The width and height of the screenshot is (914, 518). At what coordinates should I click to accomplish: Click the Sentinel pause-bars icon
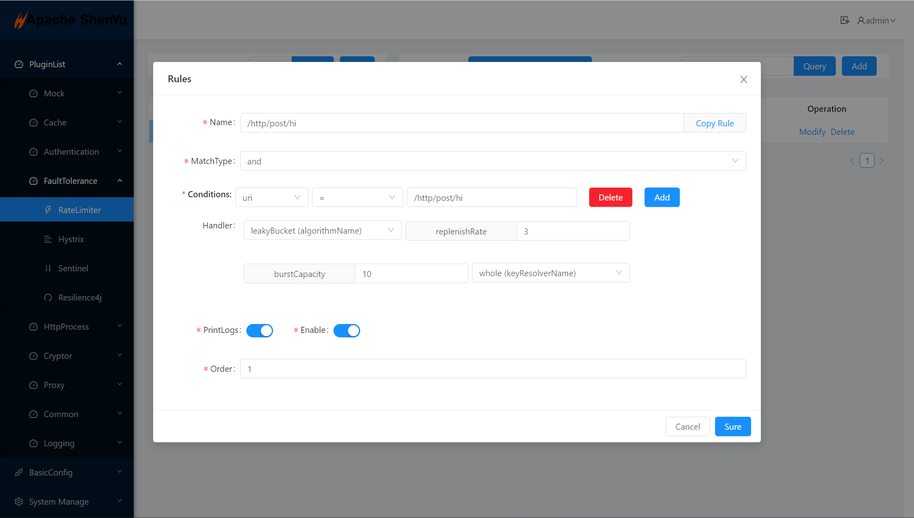pyautogui.click(x=48, y=268)
